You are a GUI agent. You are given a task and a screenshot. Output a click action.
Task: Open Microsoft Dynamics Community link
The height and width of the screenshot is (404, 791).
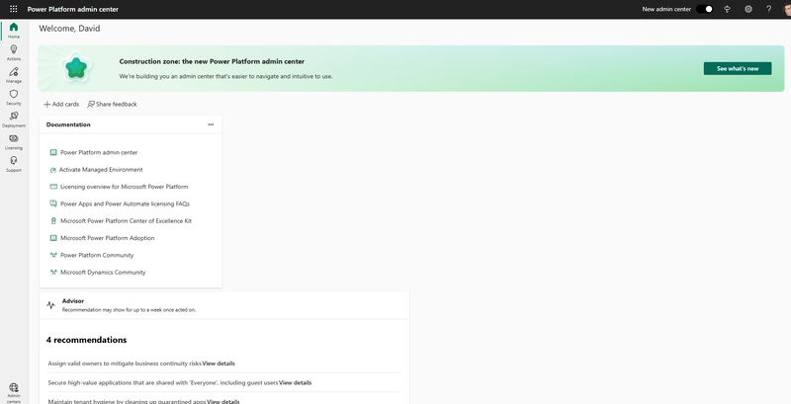(x=103, y=272)
